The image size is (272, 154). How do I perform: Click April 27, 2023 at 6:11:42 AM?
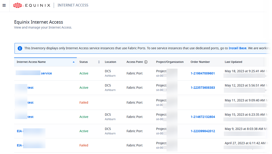pos(245,143)
